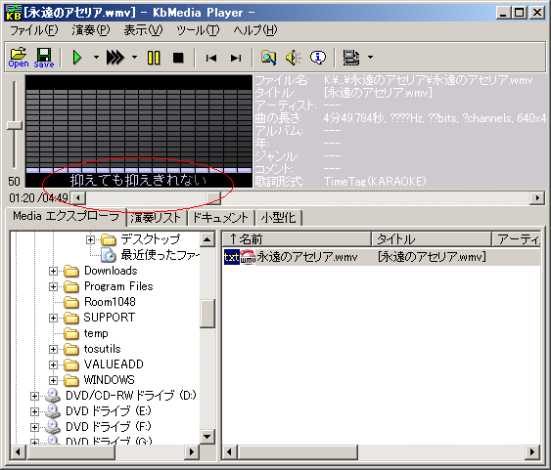Select the Room1048 folder
This screenshot has height=470, width=551.
tap(110, 302)
